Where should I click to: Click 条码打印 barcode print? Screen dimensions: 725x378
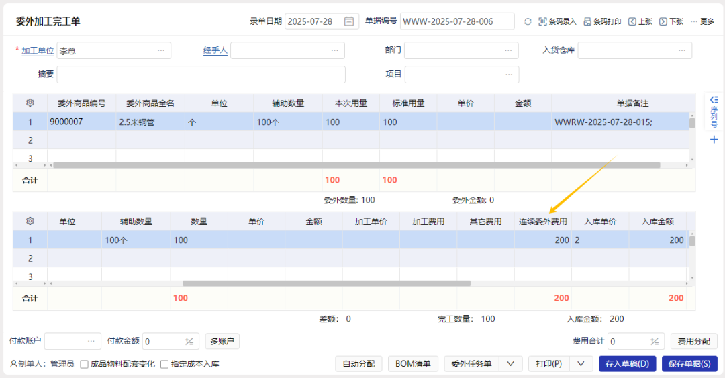pyautogui.click(x=602, y=21)
